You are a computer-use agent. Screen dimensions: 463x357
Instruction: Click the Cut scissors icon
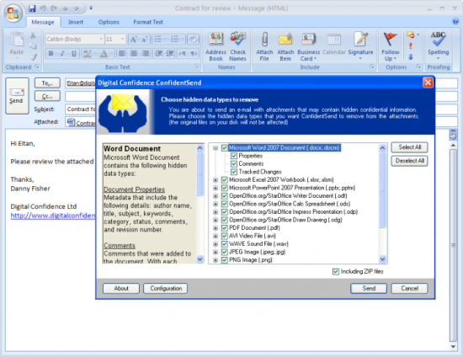pyautogui.click(x=33, y=35)
